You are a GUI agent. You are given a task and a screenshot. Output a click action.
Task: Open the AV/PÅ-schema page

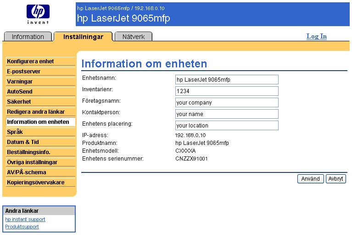click(41, 172)
